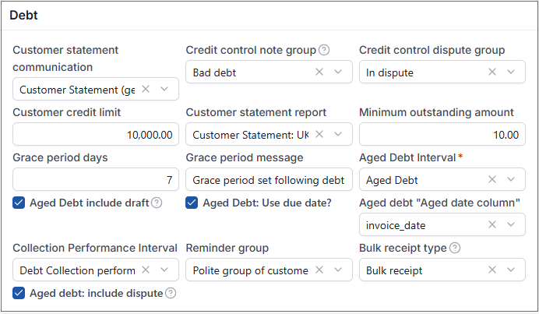
Task: Disable Aged debt: include dispute checkbox
Action: coord(19,294)
